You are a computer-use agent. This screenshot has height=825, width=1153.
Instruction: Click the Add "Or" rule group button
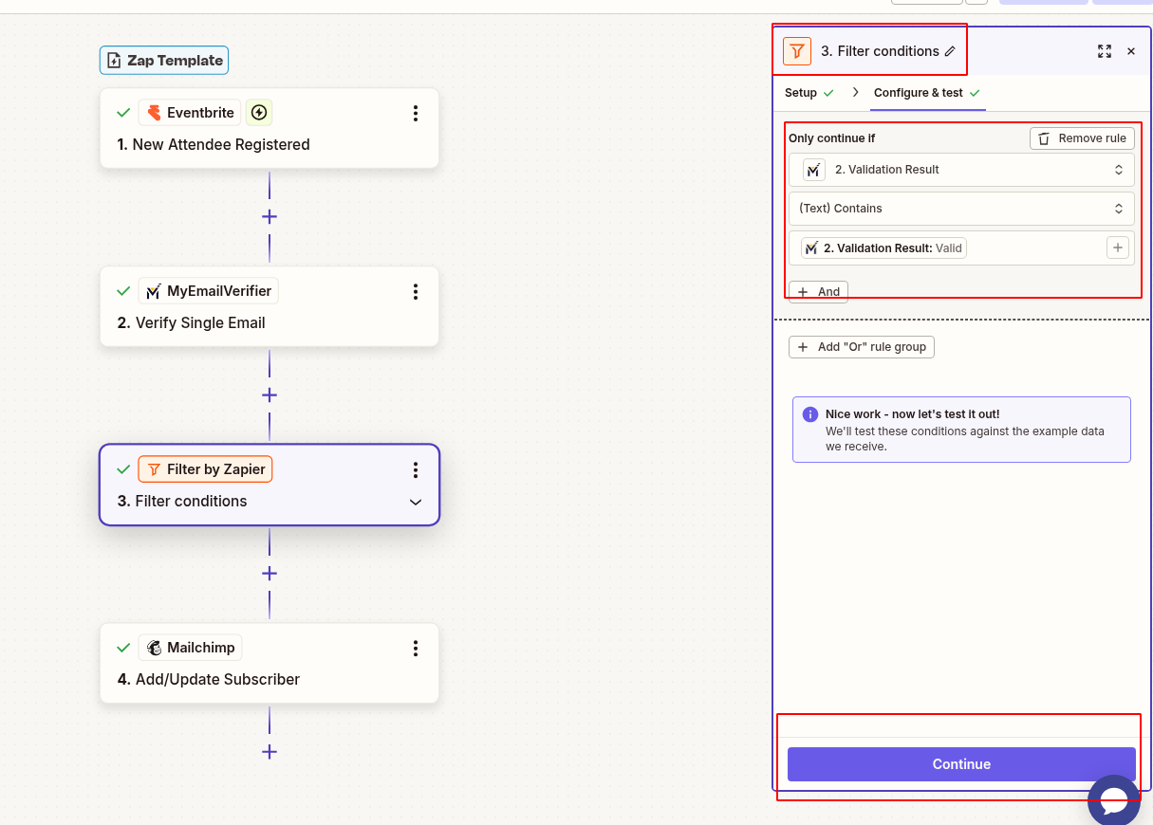click(861, 346)
